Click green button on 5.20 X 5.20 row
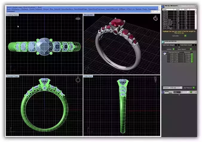The width and height of the screenshot is (202, 142). click(192, 62)
